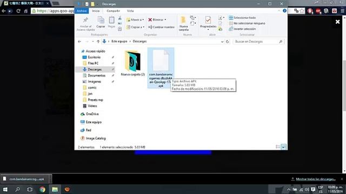Select Image Catalog in the sidebar
Screen dimensions: 346x194
pos(96,138)
